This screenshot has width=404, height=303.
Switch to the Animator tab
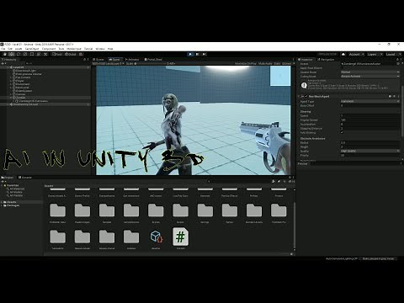[132, 60]
